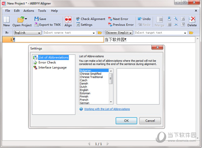Select Dutch in language list
Viewport: 202px width, 148px height.
point(94,87)
